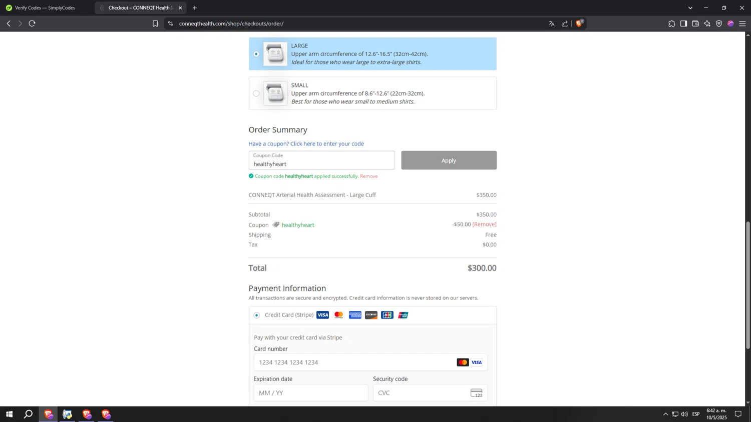Click the Apply coupon button
Screen dimensions: 751x422
pos(449,160)
